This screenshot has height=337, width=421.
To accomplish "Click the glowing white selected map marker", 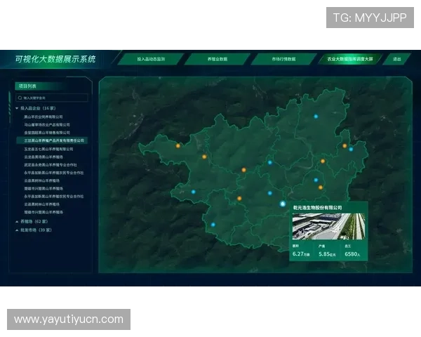I will tap(282, 204).
